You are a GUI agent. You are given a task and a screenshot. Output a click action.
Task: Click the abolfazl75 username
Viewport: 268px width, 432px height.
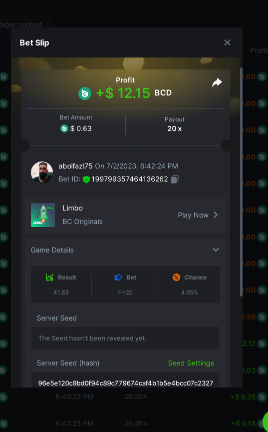75,166
